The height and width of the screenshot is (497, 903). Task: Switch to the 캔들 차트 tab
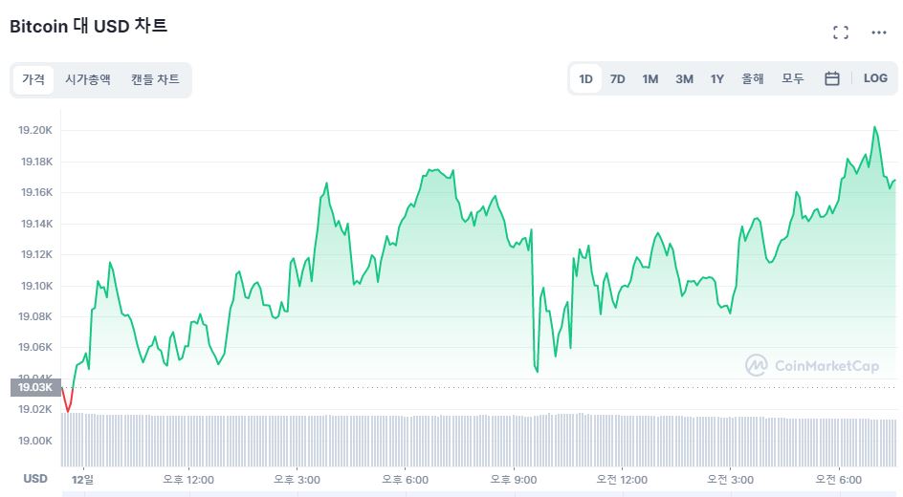(155, 79)
